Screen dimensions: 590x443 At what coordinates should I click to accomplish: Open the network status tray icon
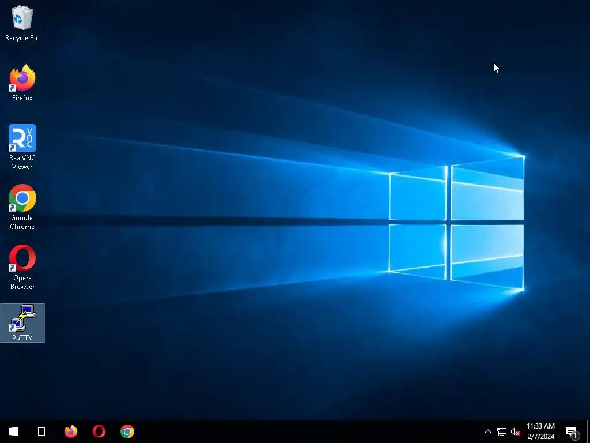(502, 431)
